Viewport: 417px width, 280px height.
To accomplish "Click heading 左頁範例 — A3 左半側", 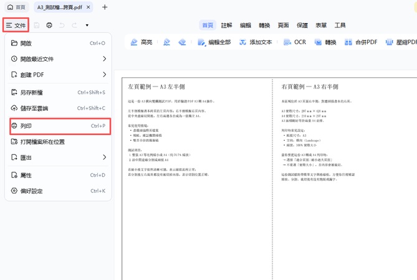I will point(156,86).
